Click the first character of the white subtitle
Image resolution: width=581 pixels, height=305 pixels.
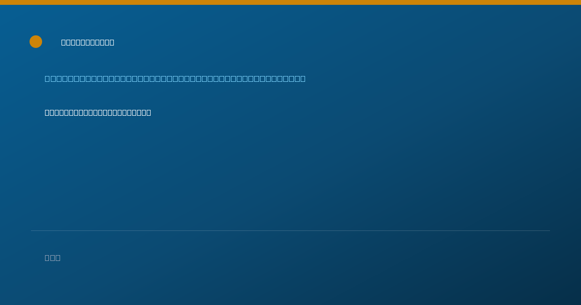(x=47, y=113)
